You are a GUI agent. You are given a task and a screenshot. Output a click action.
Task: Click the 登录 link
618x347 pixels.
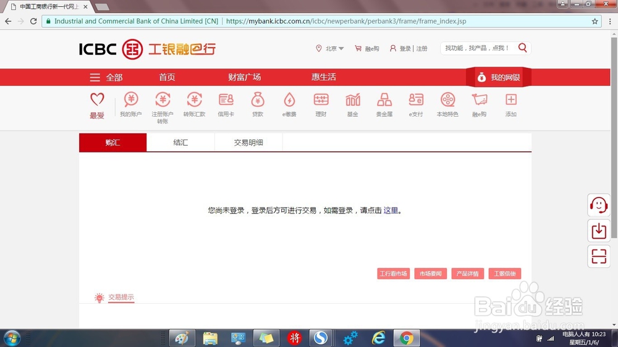(405, 48)
